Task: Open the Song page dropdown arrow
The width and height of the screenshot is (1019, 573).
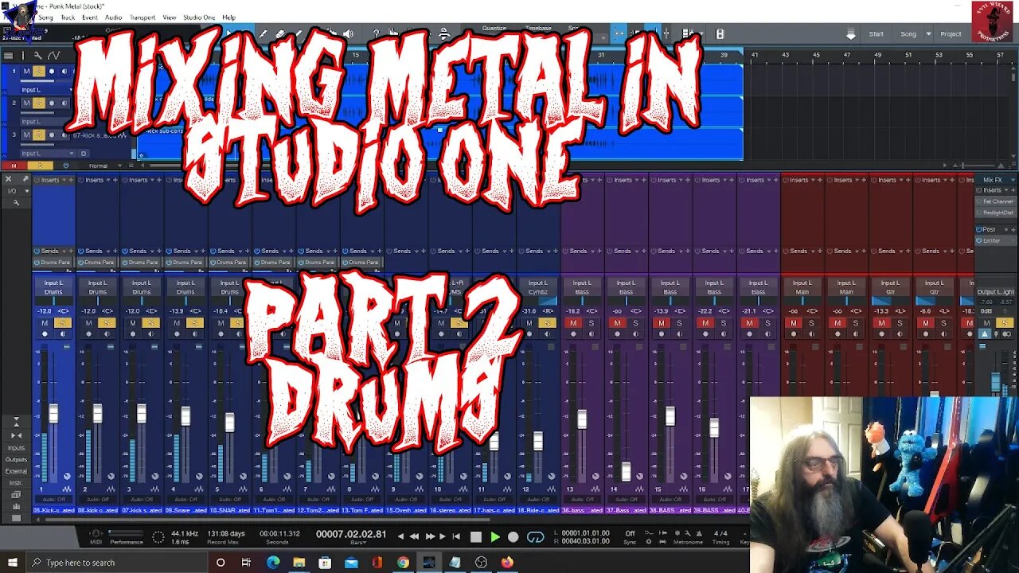Action: point(928,34)
